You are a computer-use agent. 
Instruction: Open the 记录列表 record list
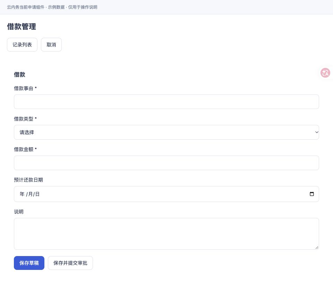22,45
